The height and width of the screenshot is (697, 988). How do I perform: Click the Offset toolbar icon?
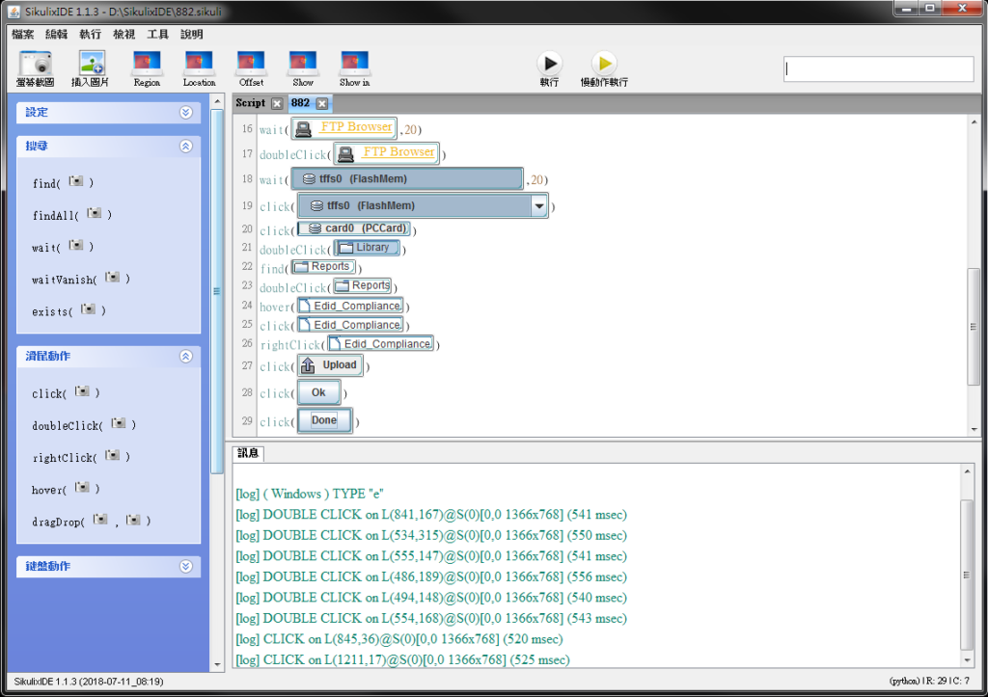(251, 64)
